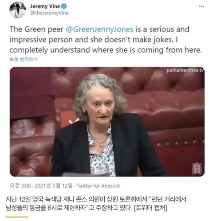Click the Jeremy Vine display name
This screenshot has width=213, height=221.
pos(45,6)
